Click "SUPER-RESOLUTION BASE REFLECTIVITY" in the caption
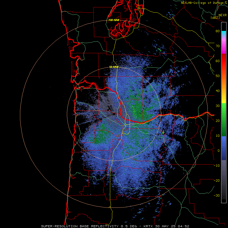The width and height of the screenshot is (228, 228). 80,226
